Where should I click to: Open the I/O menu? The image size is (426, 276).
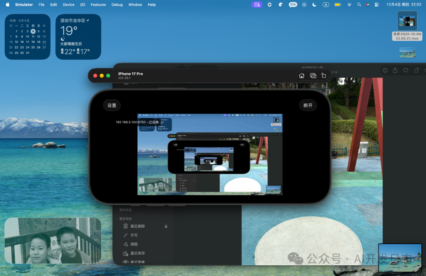click(82, 5)
